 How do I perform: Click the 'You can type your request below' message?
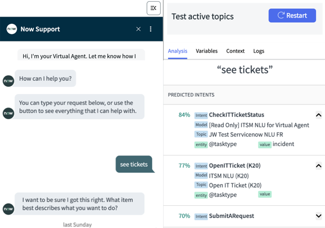point(80,107)
